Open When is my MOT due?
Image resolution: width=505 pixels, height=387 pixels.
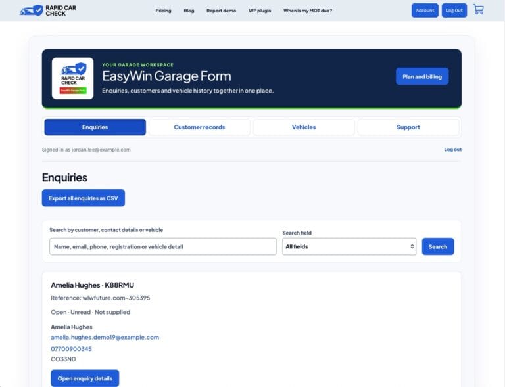308,11
